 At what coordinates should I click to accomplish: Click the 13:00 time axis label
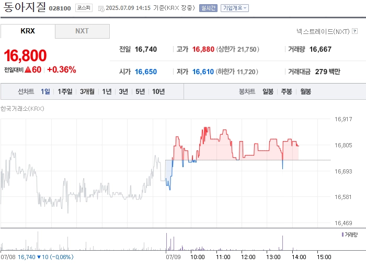pyautogui.click(x=273, y=257)
